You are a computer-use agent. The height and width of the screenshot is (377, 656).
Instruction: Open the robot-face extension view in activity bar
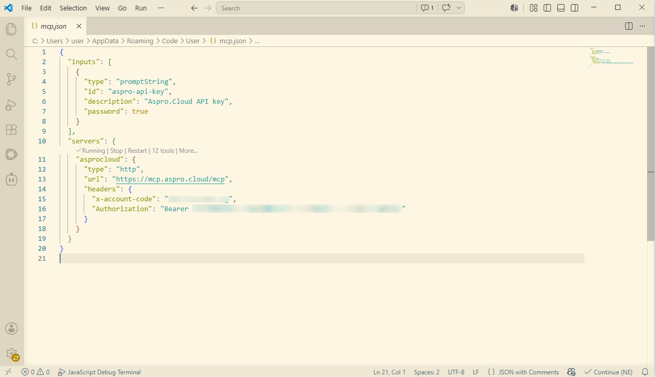(x=11, y=179)
